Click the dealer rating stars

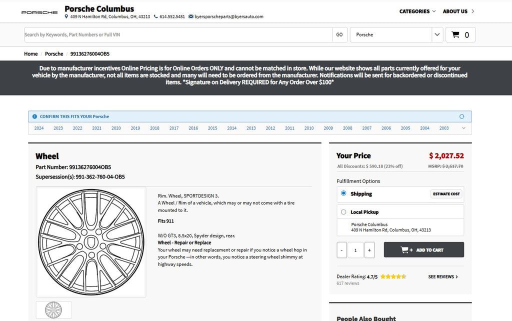point(393,276)
